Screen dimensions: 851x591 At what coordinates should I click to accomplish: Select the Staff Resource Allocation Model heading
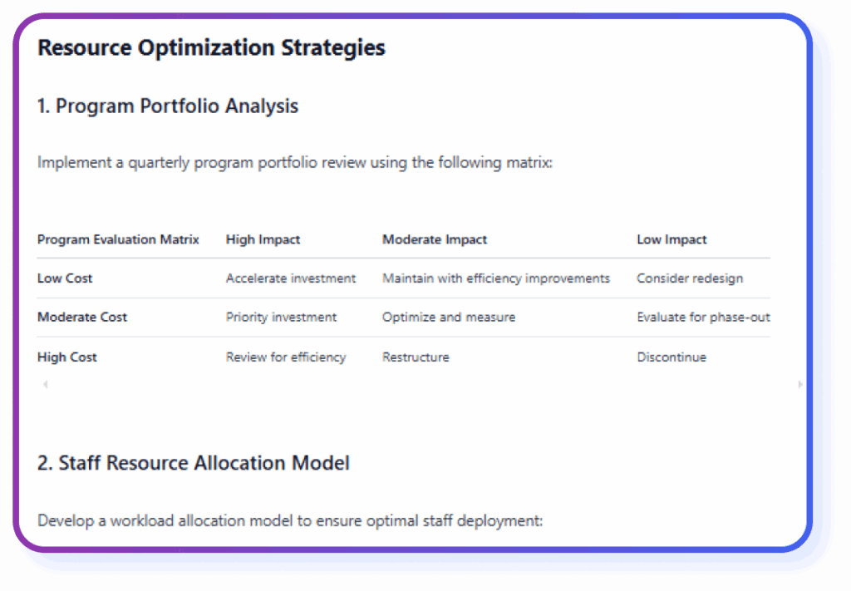[x=194, y=463]
